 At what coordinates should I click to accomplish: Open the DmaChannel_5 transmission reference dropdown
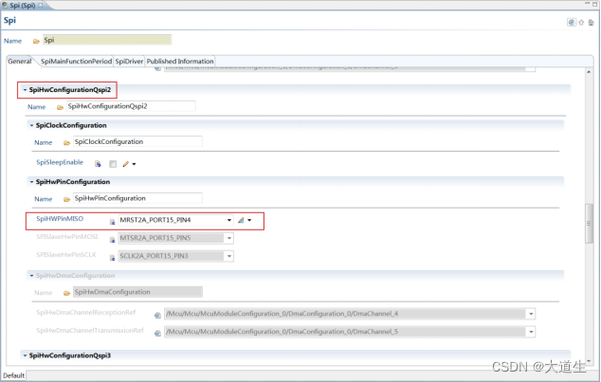tap(531, 332)
